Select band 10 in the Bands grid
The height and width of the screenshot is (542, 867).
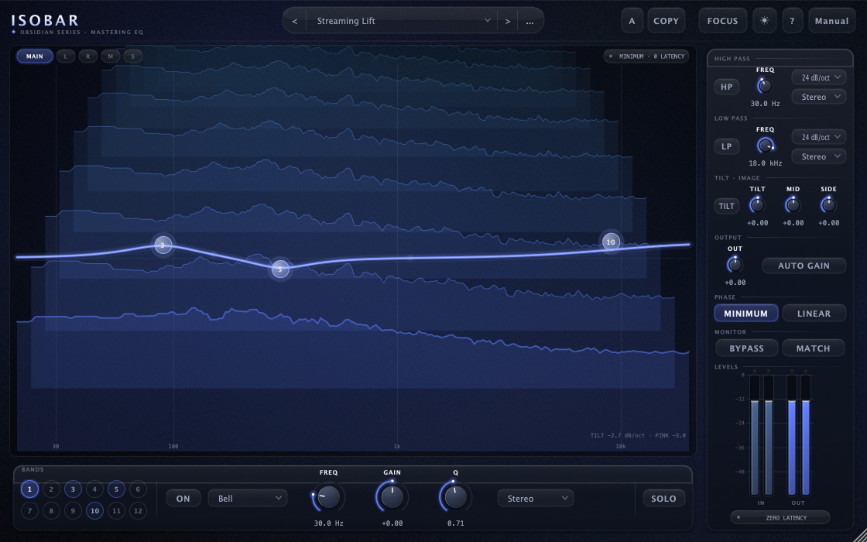(94, 510)
